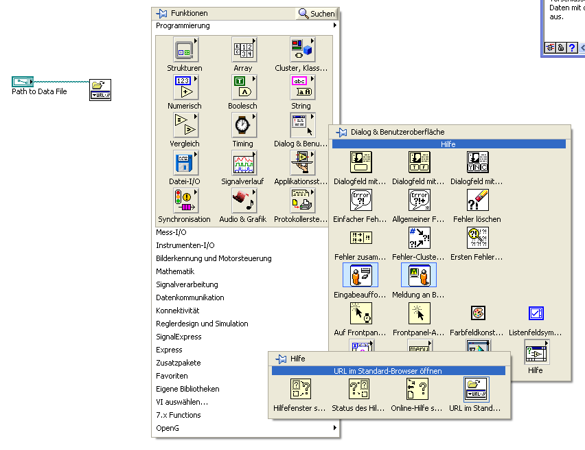Select the URL browser VI on block diagram

[x=100, y=90]
